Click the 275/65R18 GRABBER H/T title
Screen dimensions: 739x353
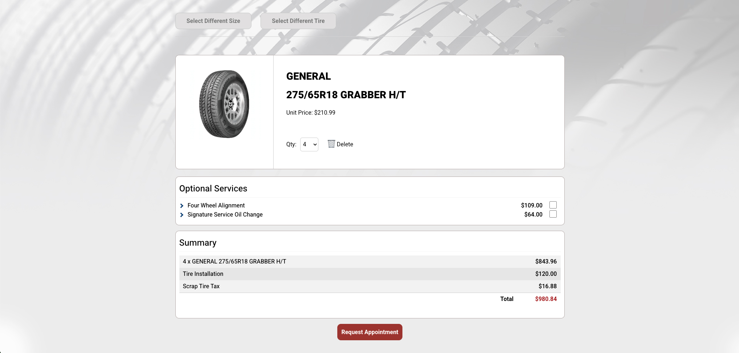pos(346,95)
